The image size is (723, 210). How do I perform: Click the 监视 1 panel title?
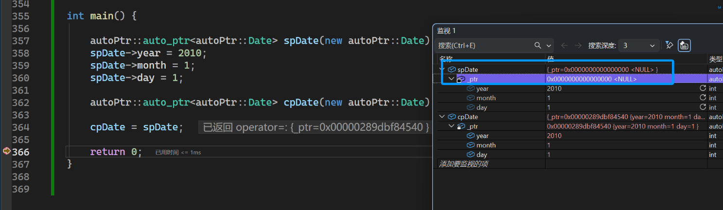447,31
